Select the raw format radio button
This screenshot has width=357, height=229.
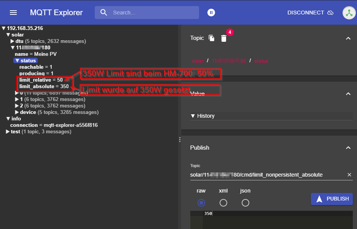[x=201, y=203]
